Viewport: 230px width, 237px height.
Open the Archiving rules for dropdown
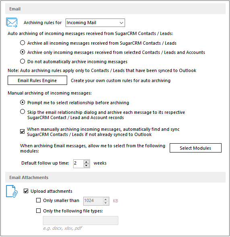pos(95,23)
